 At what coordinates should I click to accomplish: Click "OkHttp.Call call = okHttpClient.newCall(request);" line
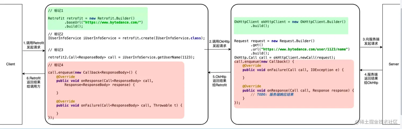pos(285,58)
